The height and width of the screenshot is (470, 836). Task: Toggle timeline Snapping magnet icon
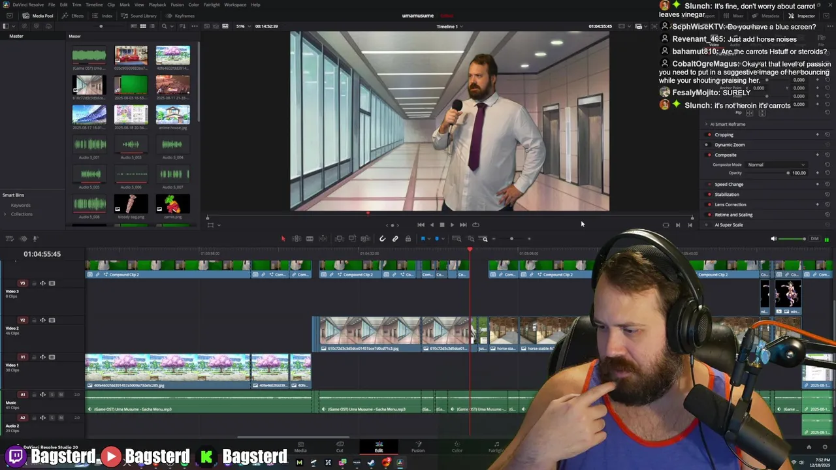[x=382, y=239]
